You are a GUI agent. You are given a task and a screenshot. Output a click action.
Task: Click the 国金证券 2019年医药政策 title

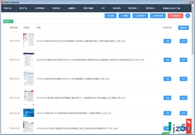[74, 113]
